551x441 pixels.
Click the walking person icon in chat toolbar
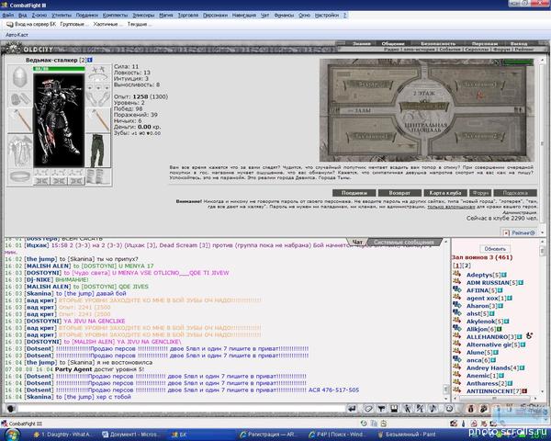click(407, 409)
